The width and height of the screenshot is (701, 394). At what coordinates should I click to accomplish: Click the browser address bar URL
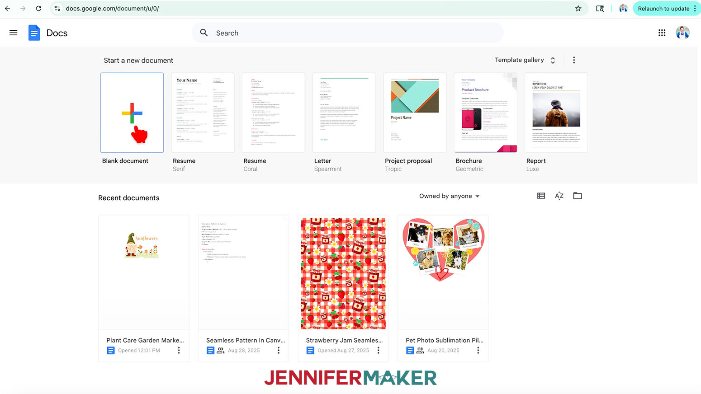click(112, 9)
